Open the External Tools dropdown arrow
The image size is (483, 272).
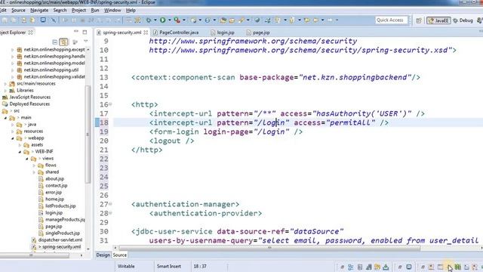click(184, 20)
